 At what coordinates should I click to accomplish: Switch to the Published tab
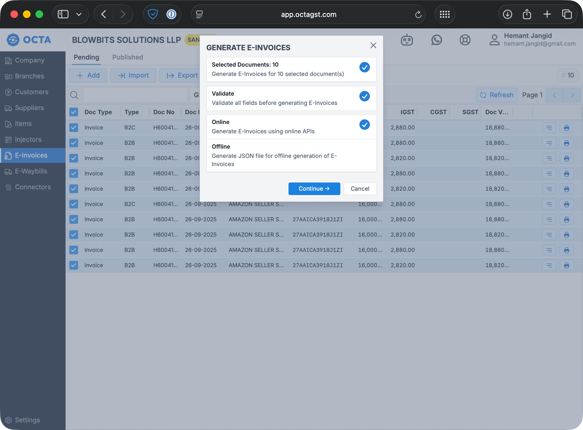tap(127, 57)
